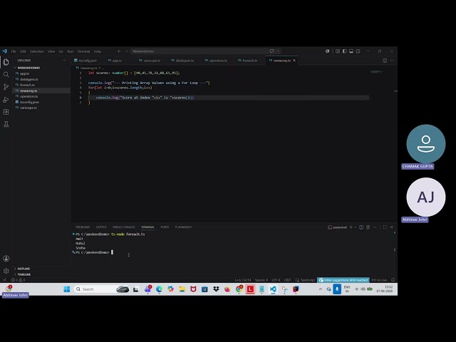Open the Go menu

[61, 51]
